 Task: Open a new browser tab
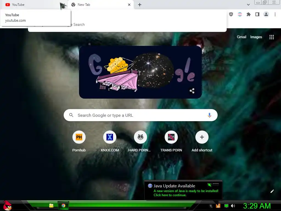pos(140,5)
